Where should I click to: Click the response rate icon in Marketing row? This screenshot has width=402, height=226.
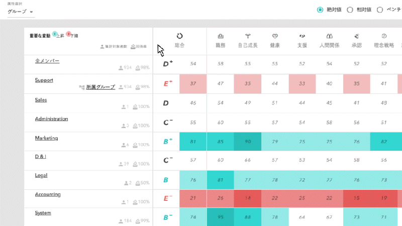coord(135,145)
